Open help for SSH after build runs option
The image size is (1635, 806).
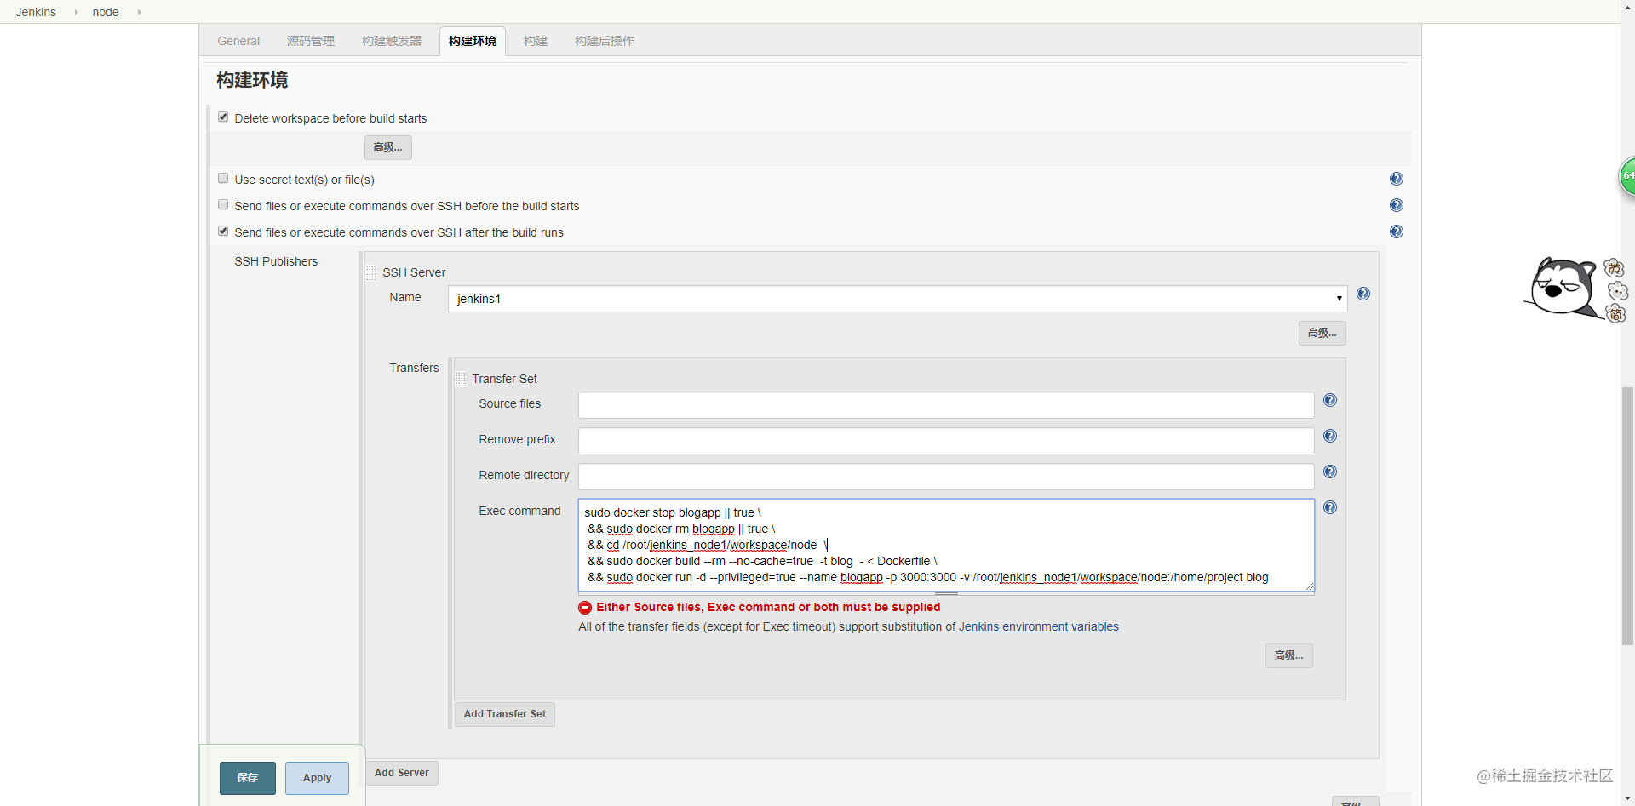point(1397,232)
